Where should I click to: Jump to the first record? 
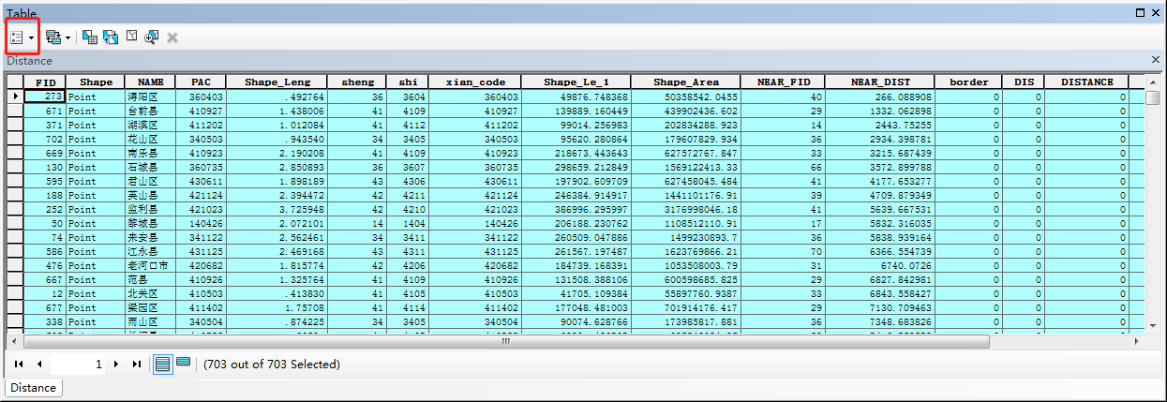tap(19, 364)
